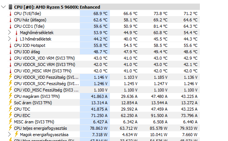
Task: Select CPU VDDCR_SOC Feszültség row label
Action: 46,84
